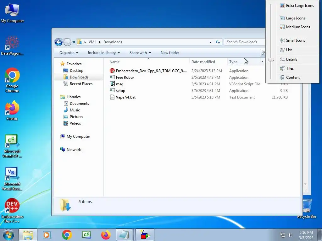
Task: Click Firefox desktop shortcut
Action: point(12,110)
